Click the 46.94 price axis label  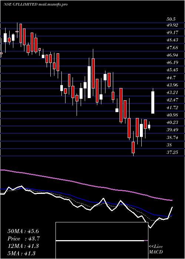point(172,55)
